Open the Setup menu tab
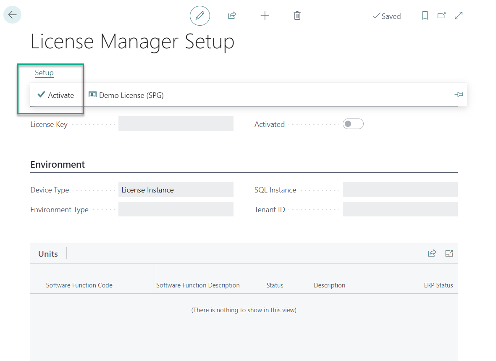 [44, 73]
